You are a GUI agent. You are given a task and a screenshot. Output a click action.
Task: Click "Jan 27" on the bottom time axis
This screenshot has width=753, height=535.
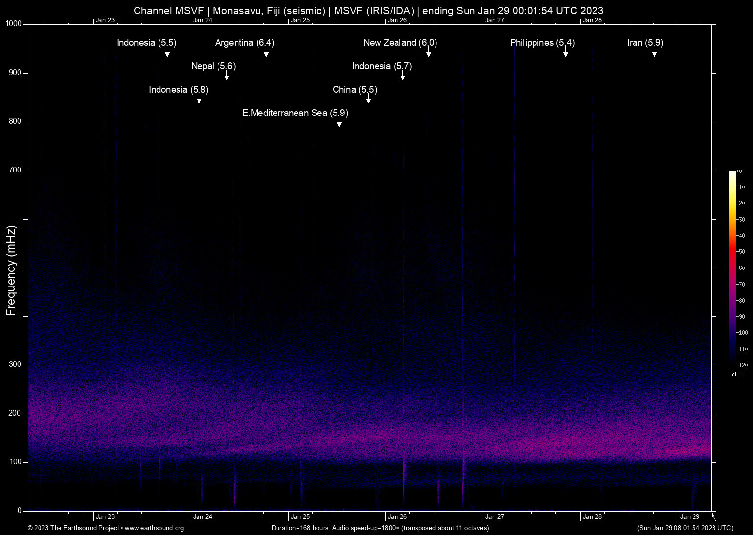495,517
